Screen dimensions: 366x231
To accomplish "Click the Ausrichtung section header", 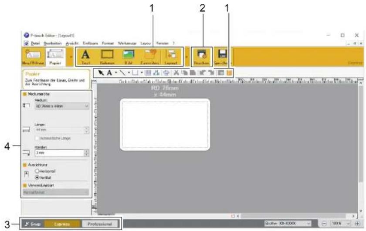I will [35, 165].
